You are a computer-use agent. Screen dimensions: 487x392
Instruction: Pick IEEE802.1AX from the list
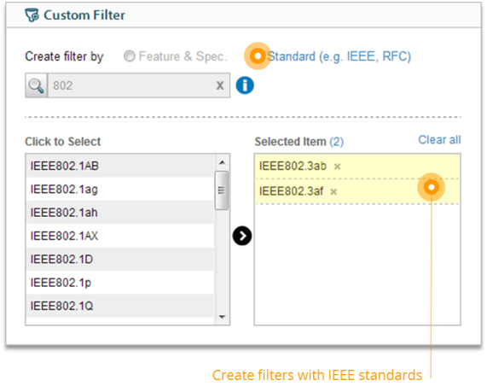[x=120, y=236]
